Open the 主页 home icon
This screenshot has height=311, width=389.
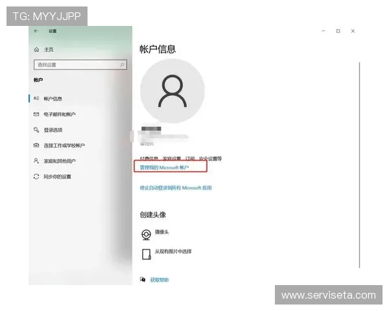36,50
